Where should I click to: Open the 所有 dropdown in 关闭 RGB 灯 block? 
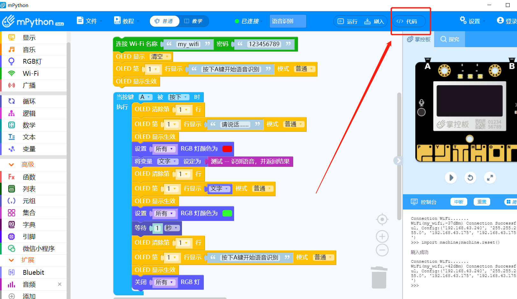point(164,282)
